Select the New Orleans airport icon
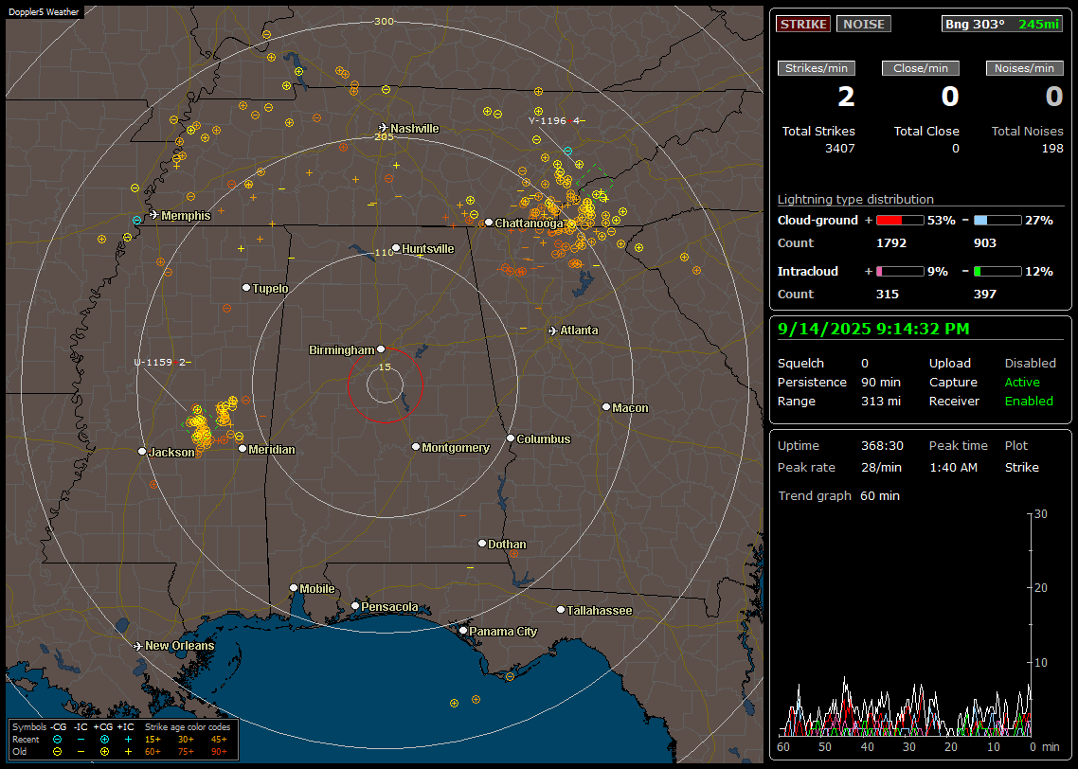Image resolution: width=1078 pixels, height=769 pixels. pyautogui.click(x=137, y=646)
